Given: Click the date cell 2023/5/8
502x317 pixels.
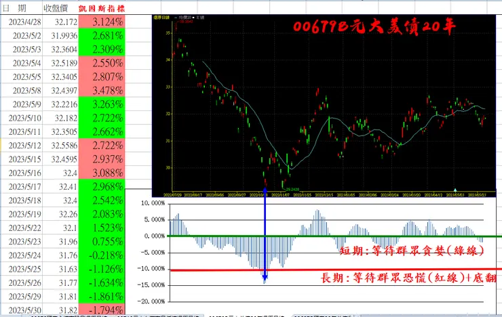Looking at the screenshot, I should [22, 91].
